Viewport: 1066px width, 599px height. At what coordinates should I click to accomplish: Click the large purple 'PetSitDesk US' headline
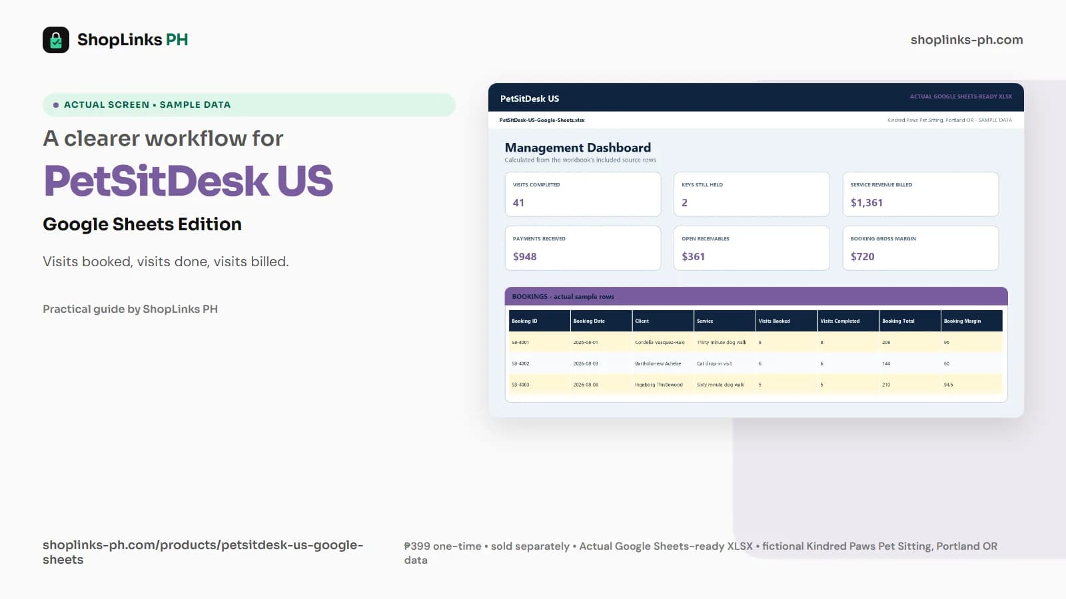(x=189, y=180)
